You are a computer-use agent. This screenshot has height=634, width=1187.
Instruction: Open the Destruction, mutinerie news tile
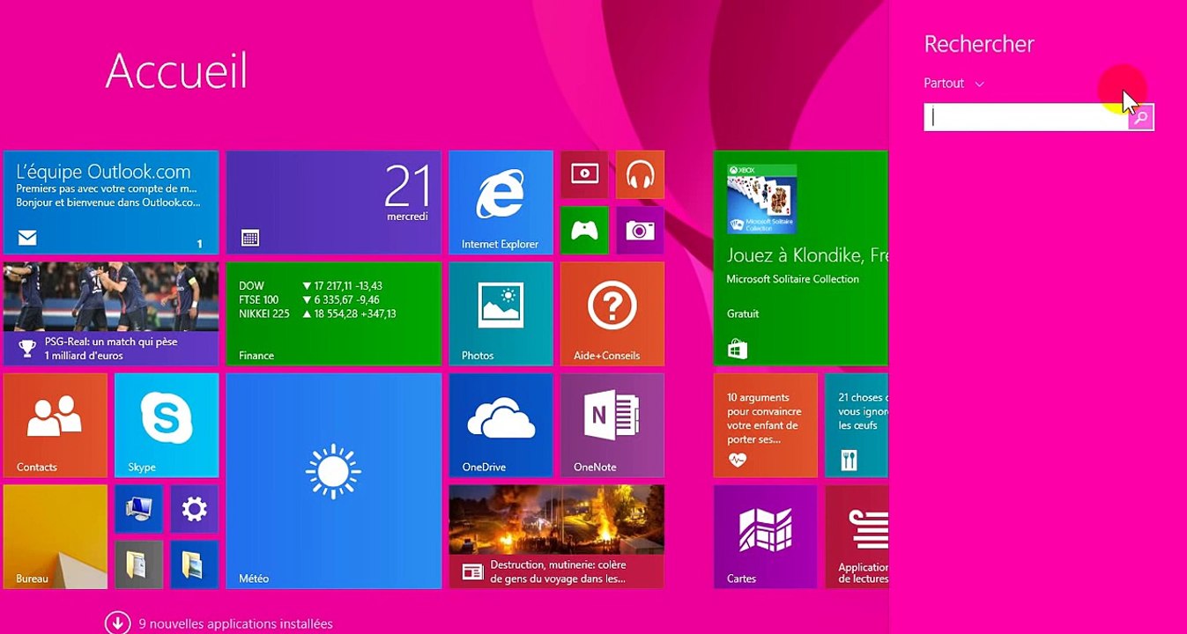[x=557, y=536]
